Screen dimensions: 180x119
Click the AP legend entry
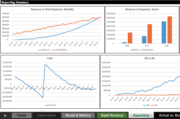click(x=156, y=105)
